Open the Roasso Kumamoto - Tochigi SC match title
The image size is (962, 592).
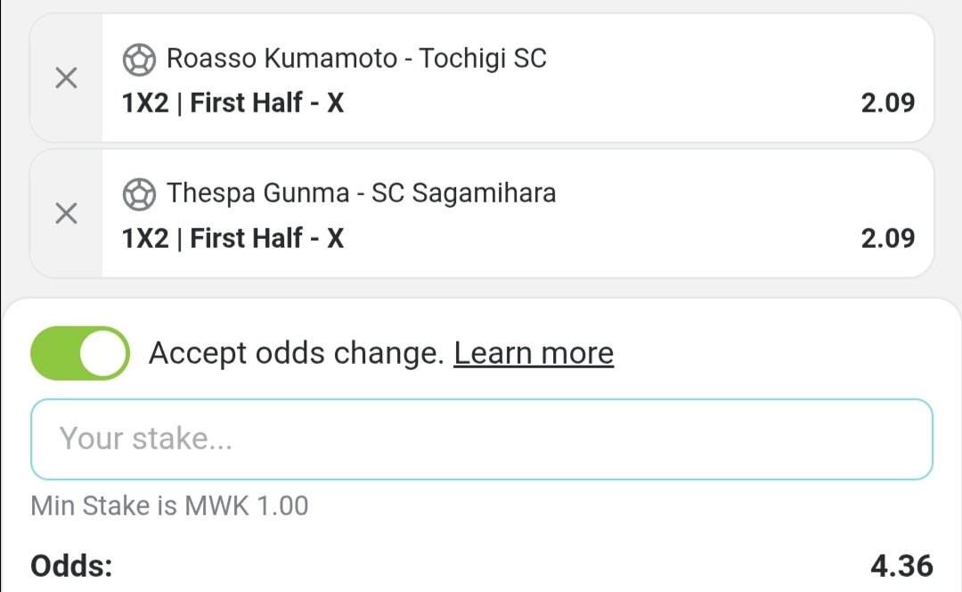click(356, 58)
